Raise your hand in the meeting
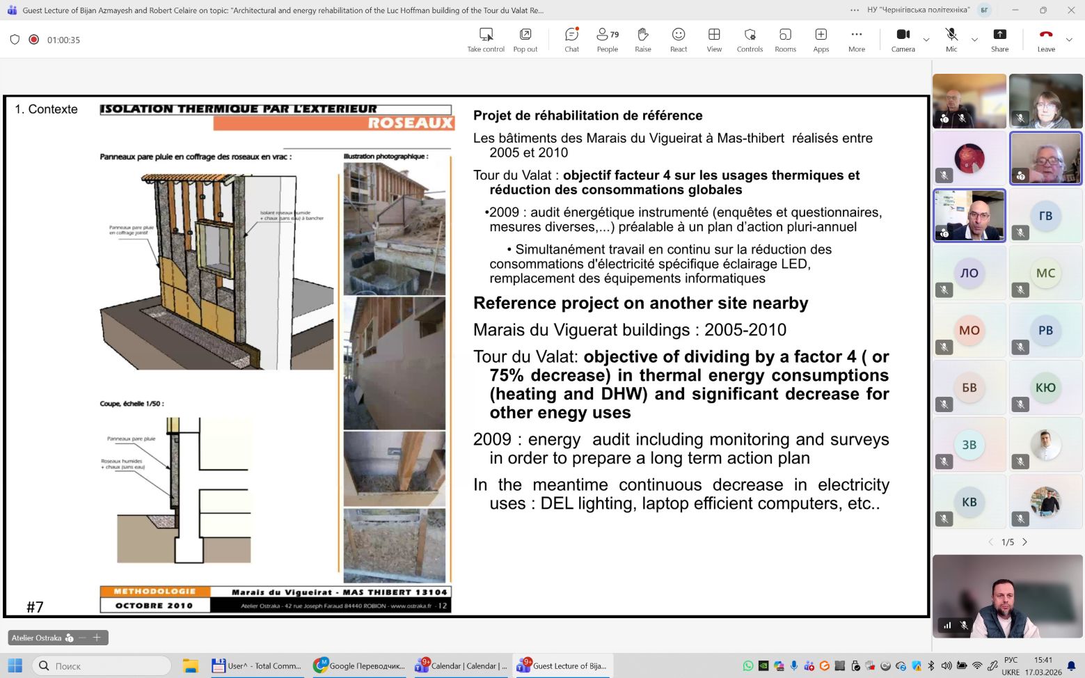 (x=643, y=40)
